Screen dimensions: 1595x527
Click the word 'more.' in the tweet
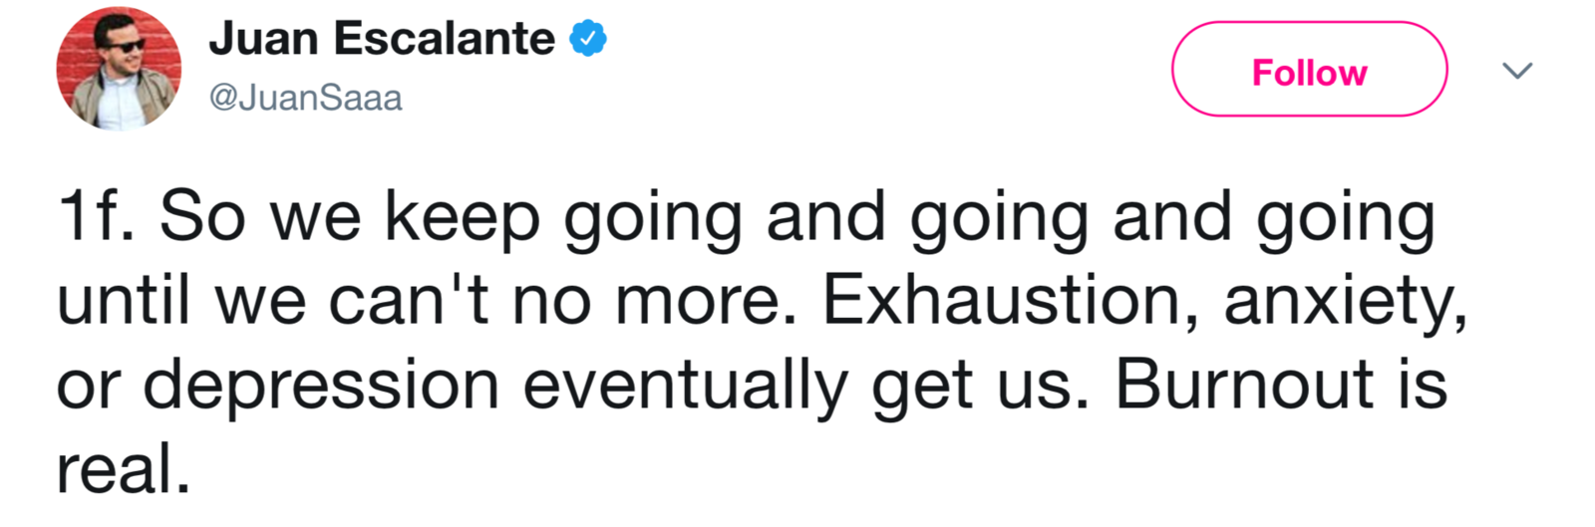click(706, 300)
